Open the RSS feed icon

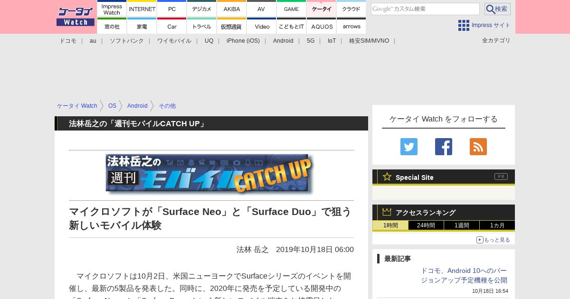click(x=478, y=147)
